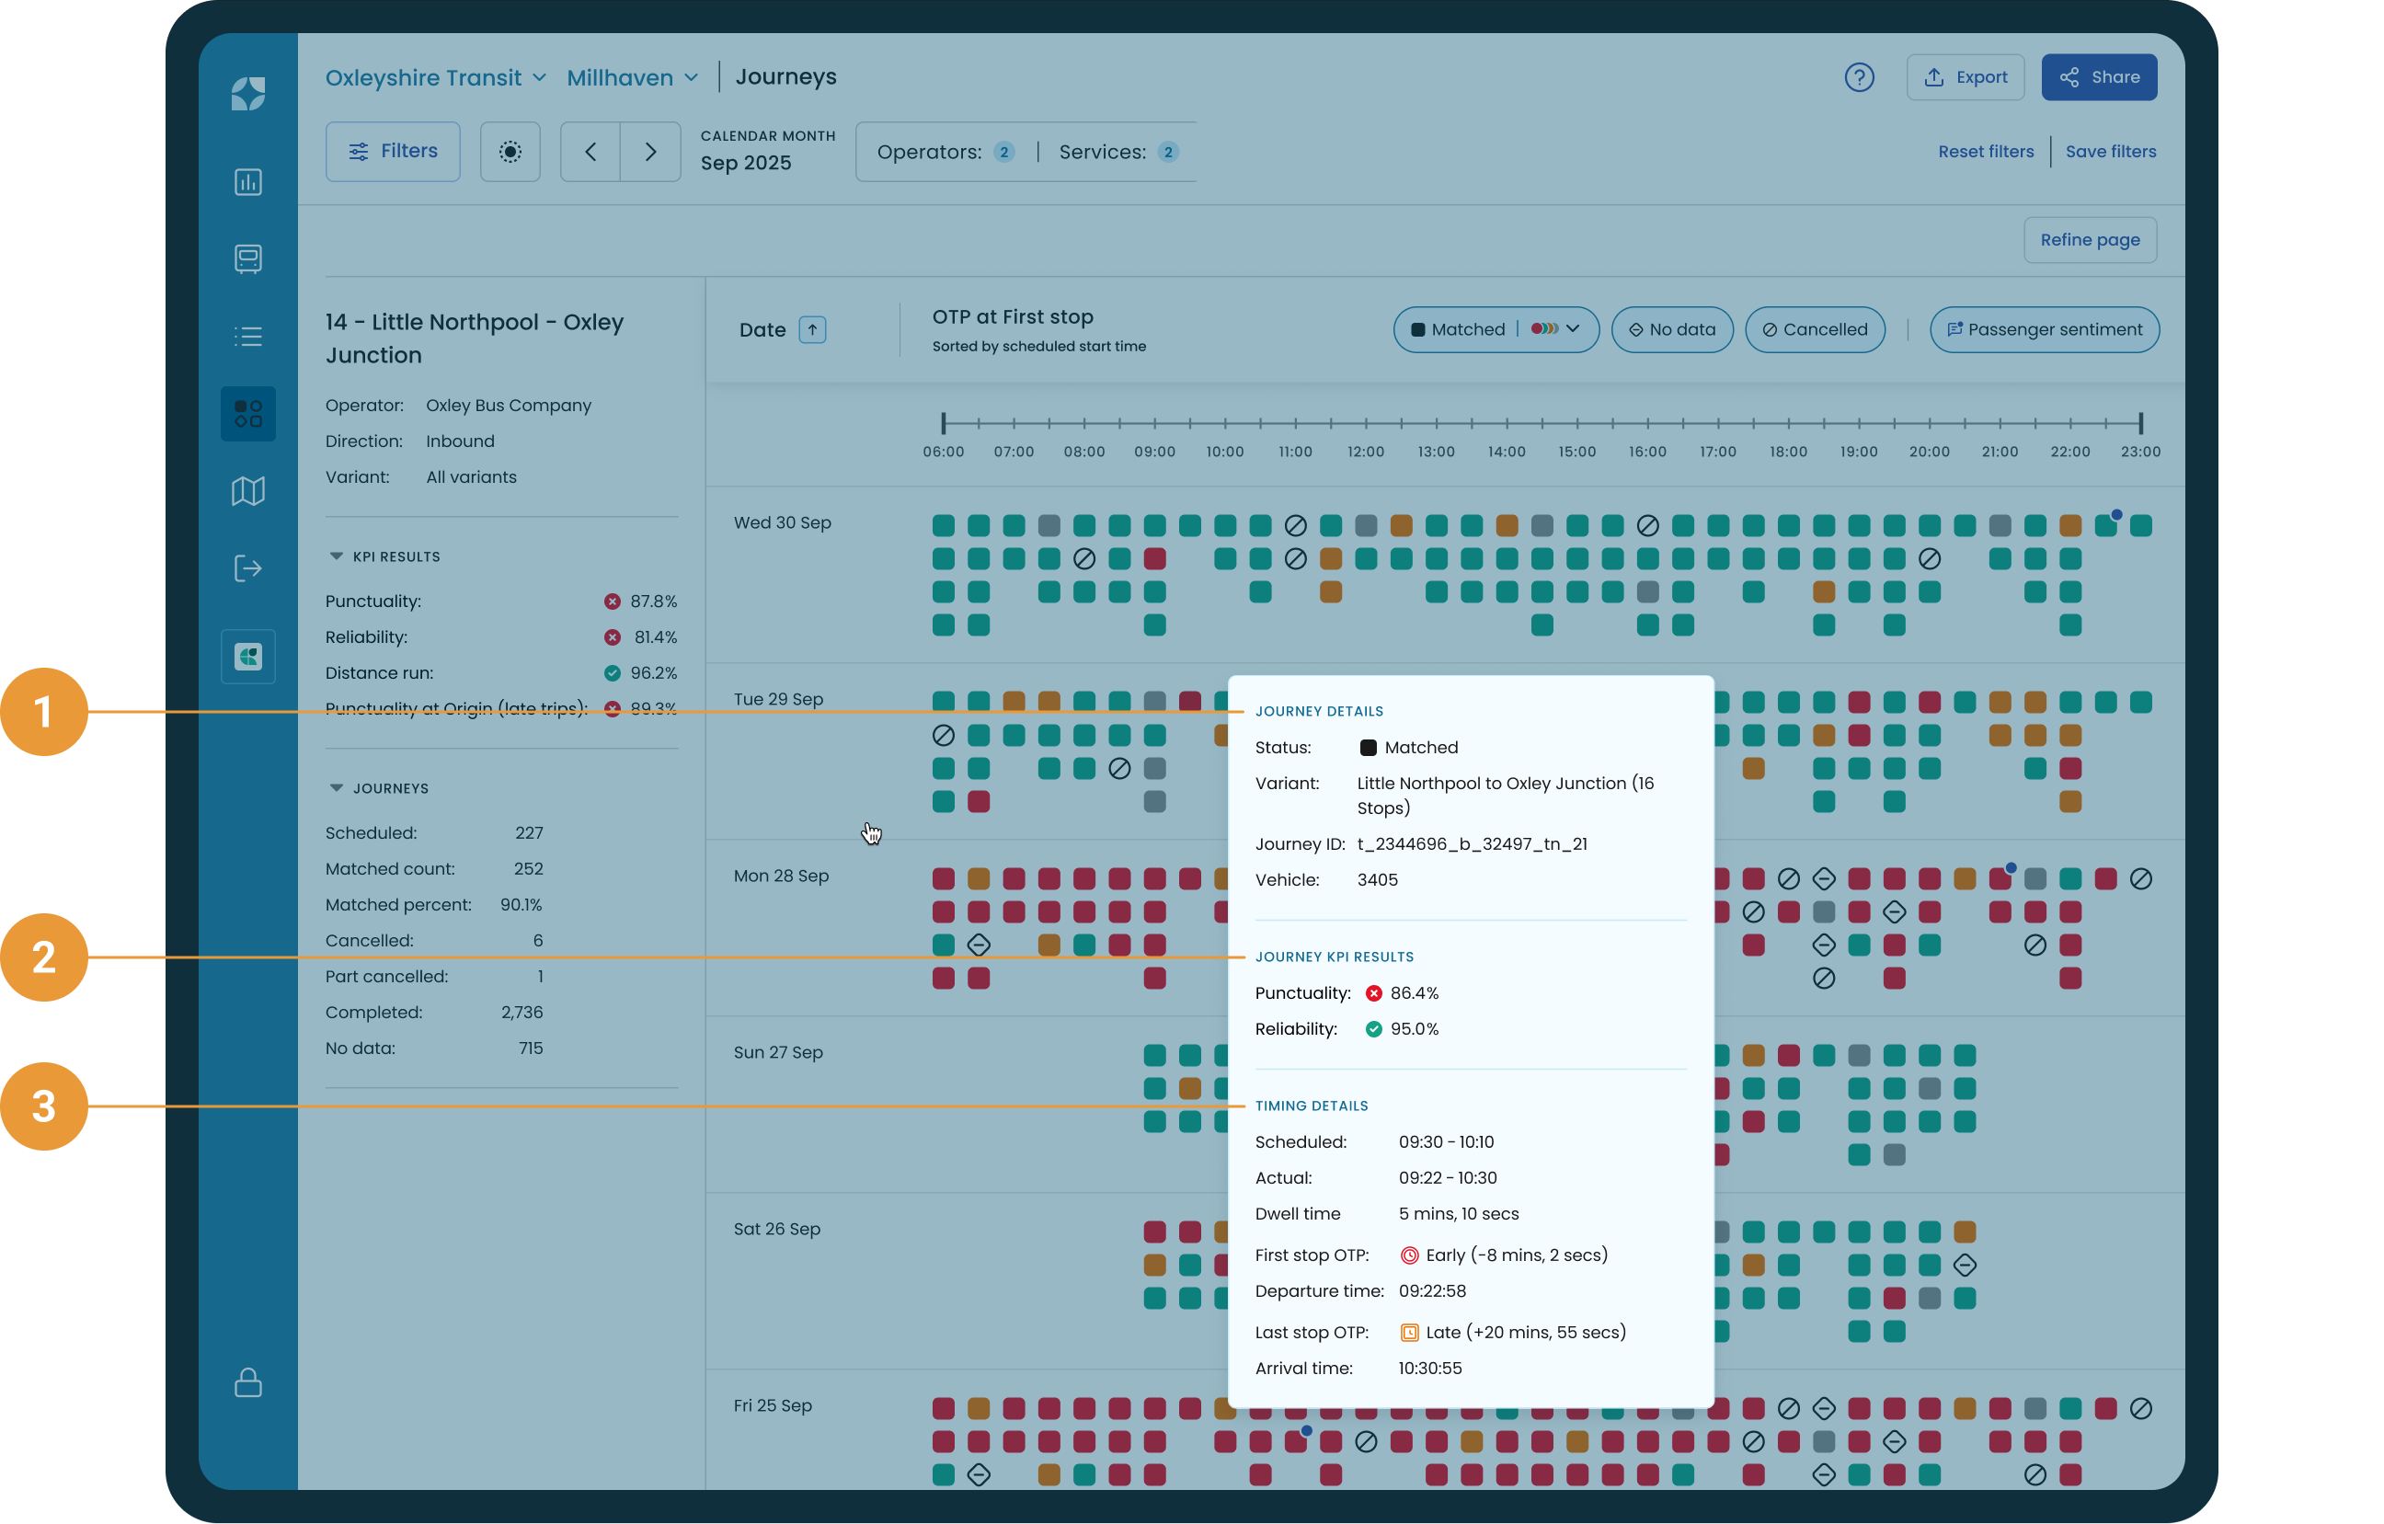Open the help question mark icon
This screenshot has width=2384, height=1524.
(x=1858, y=77)
